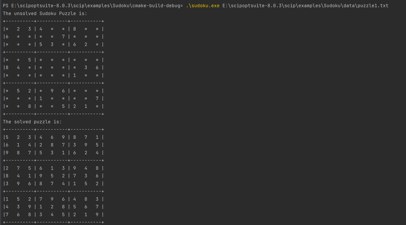Click digit 1 in solved puzzle's first row
This screenshot has height=225, width=406.
(97, 137)
